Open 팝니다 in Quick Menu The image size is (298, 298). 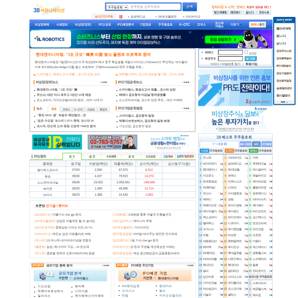[281, 36]
